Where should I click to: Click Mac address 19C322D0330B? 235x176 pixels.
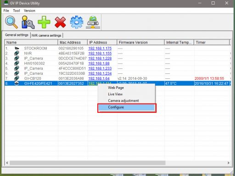[x=72, y=73]
